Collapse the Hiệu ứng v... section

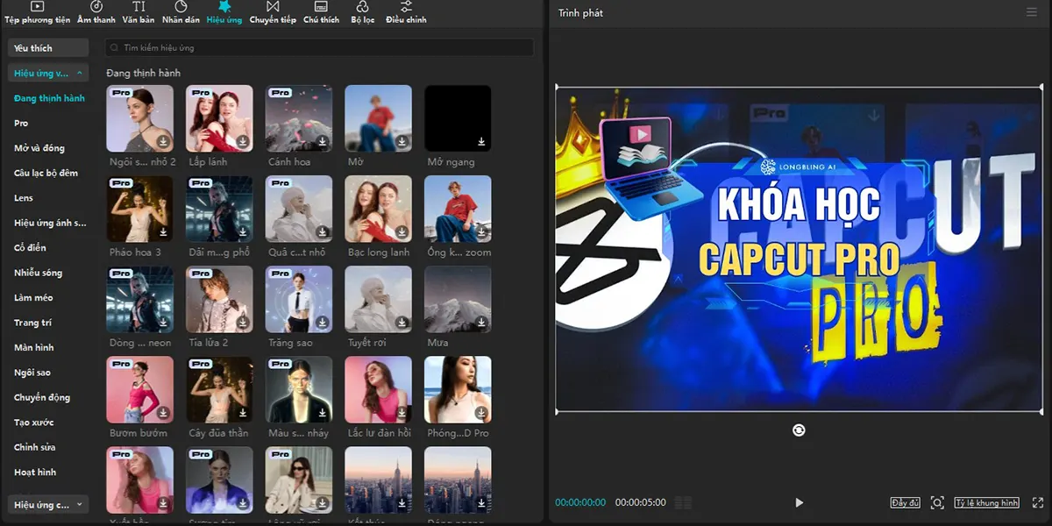48,73
